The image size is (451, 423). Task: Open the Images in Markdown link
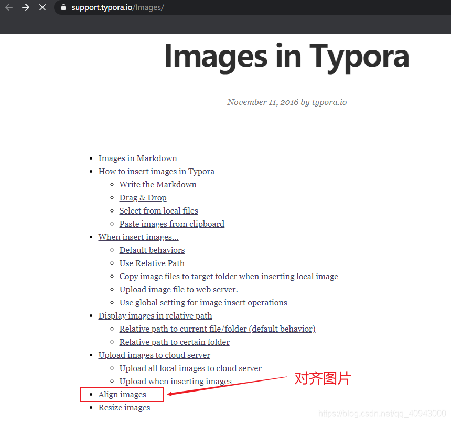click(x=137, y=158)
